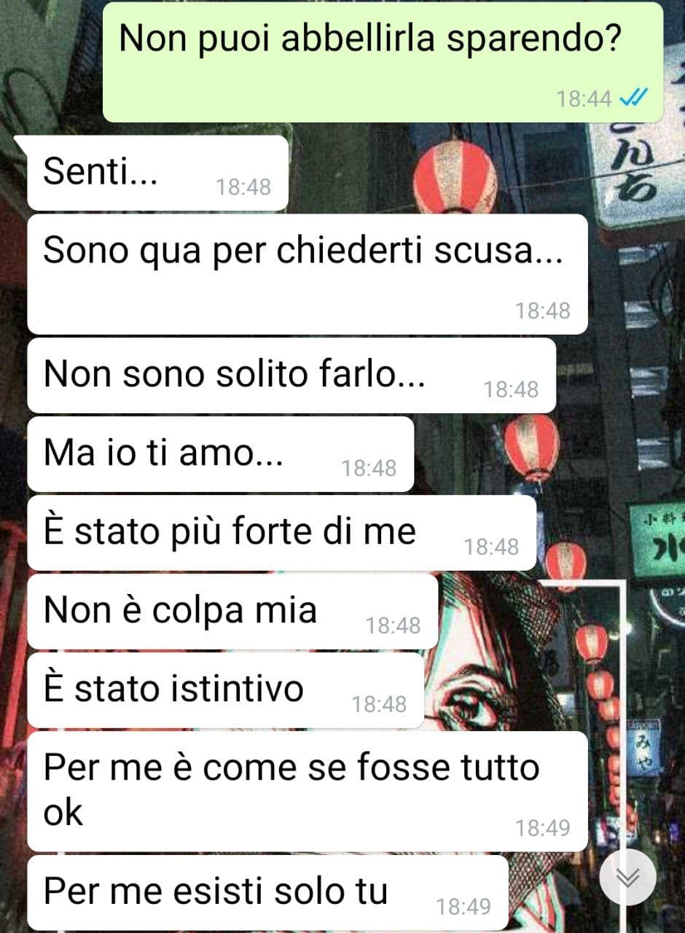685x933 pixels.
Task: Tap the 'Non sono solito farlo...' bubble
Action: pos(291,375)
